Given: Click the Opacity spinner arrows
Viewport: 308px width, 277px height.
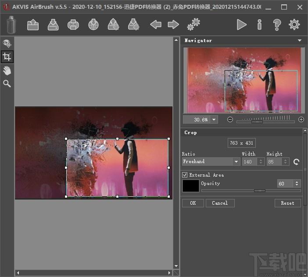Looking at the screenshot, I should [297, 184].
